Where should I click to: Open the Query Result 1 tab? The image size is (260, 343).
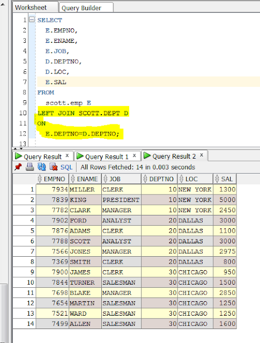point(107,156)
